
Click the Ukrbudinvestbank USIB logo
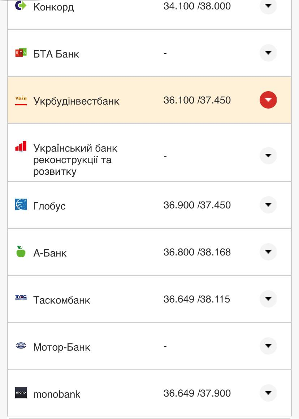click(x=21, y=100)
